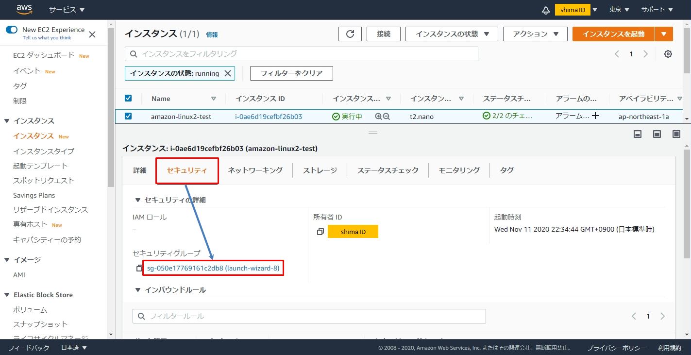691x355 pixels.
Task: Switch to the ステータスチェック tab
Action: [x=388, y=170]
